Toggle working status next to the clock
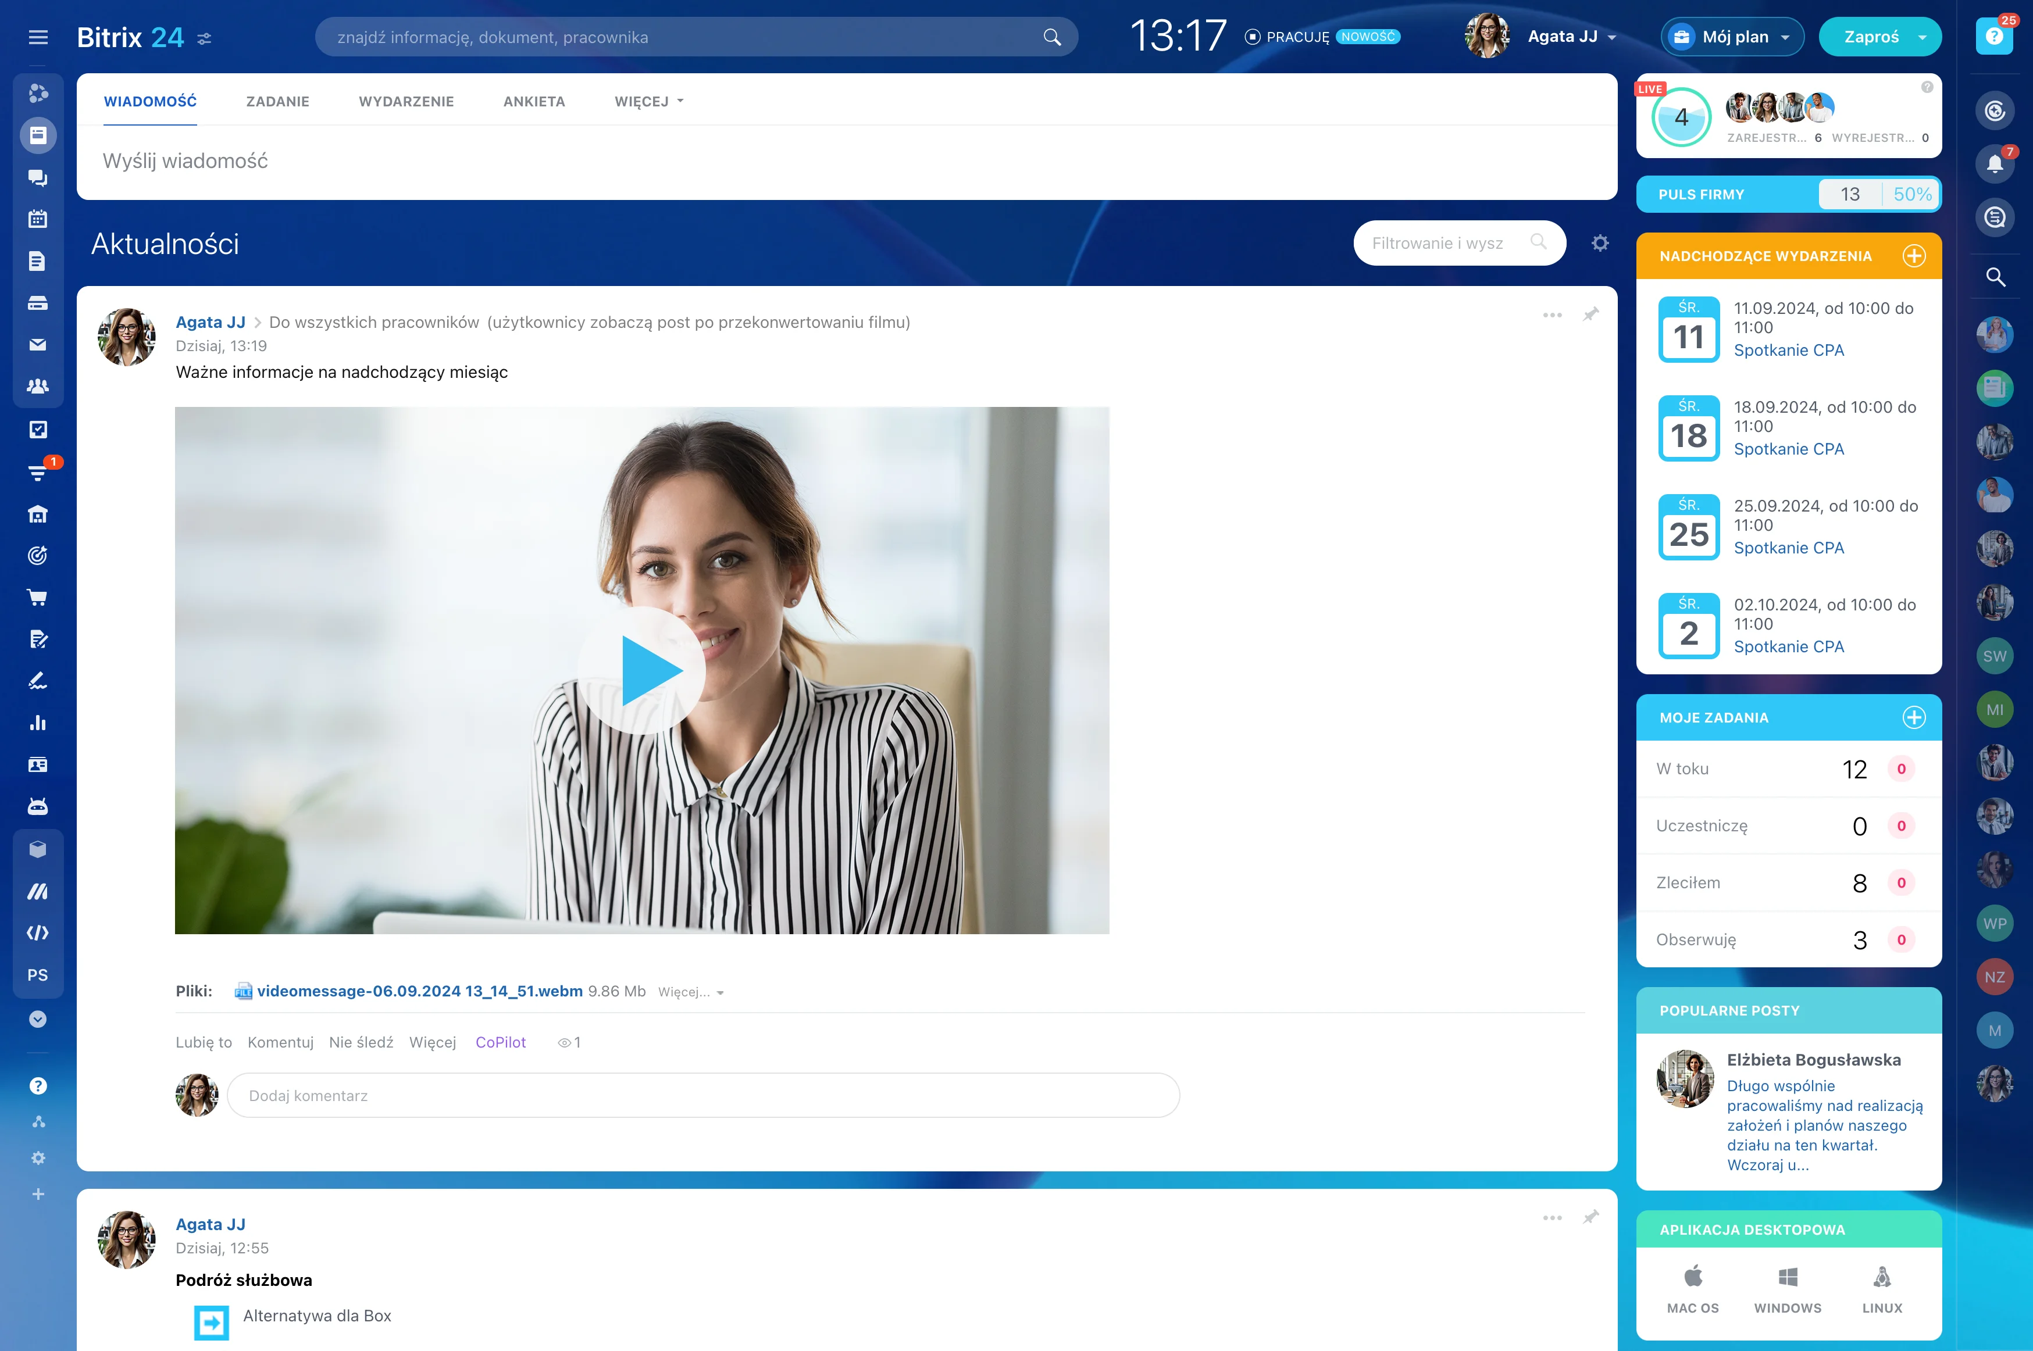 1287,37
